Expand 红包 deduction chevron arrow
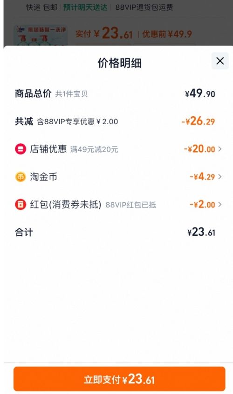Viewport: 233px width, 394px height. point(220,205)
